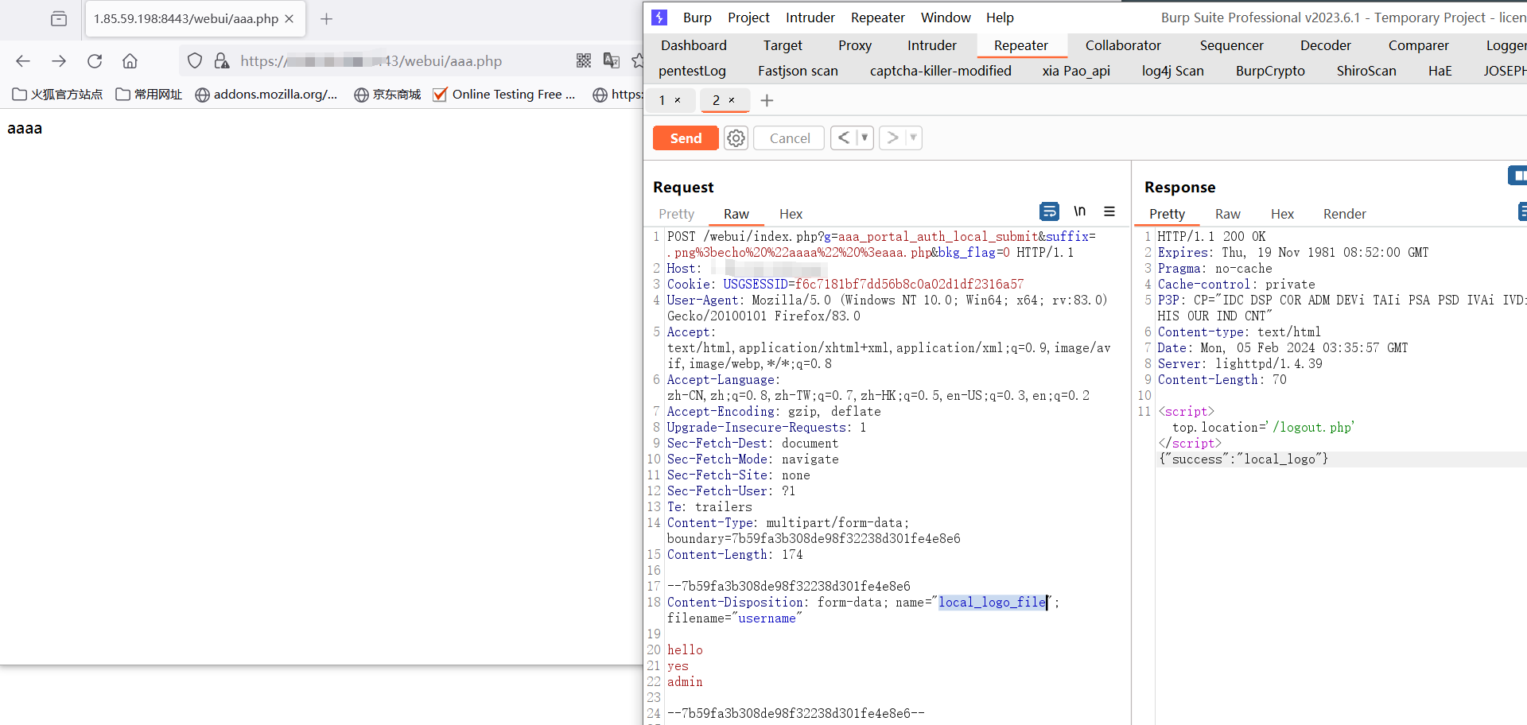Switch to Dashboard tab
This screenshot has width=1527, height=725.
point(694,45)
